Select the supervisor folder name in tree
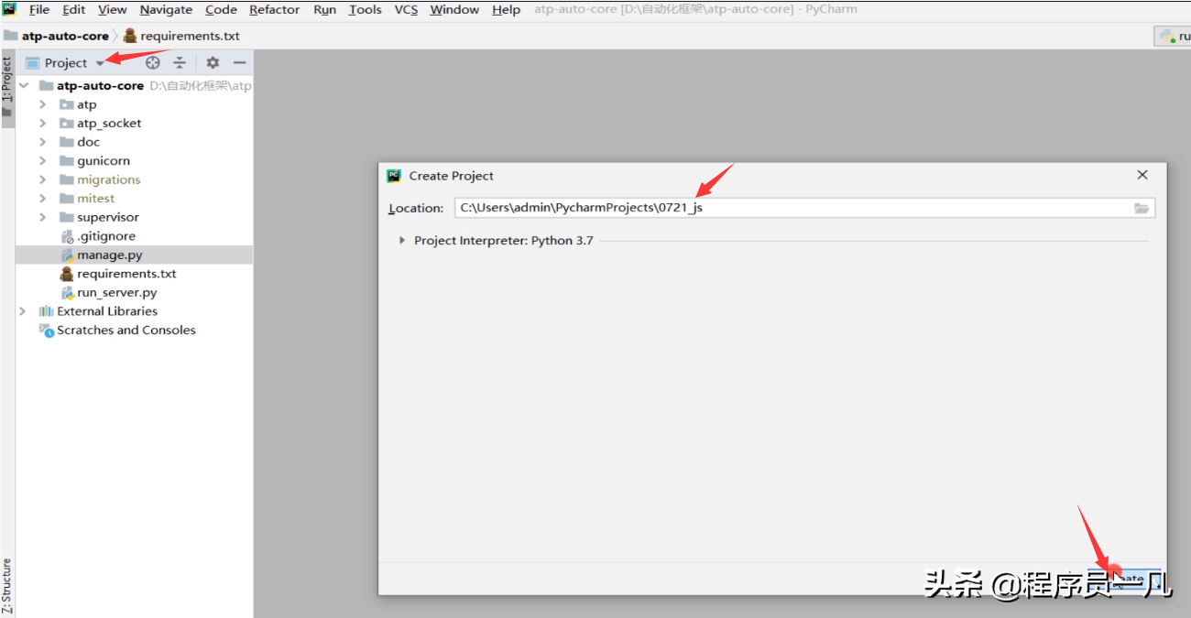Screen dimensions: 1191x618 click(x=108, y=217)
